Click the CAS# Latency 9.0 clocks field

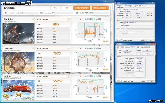pos(139,62)
